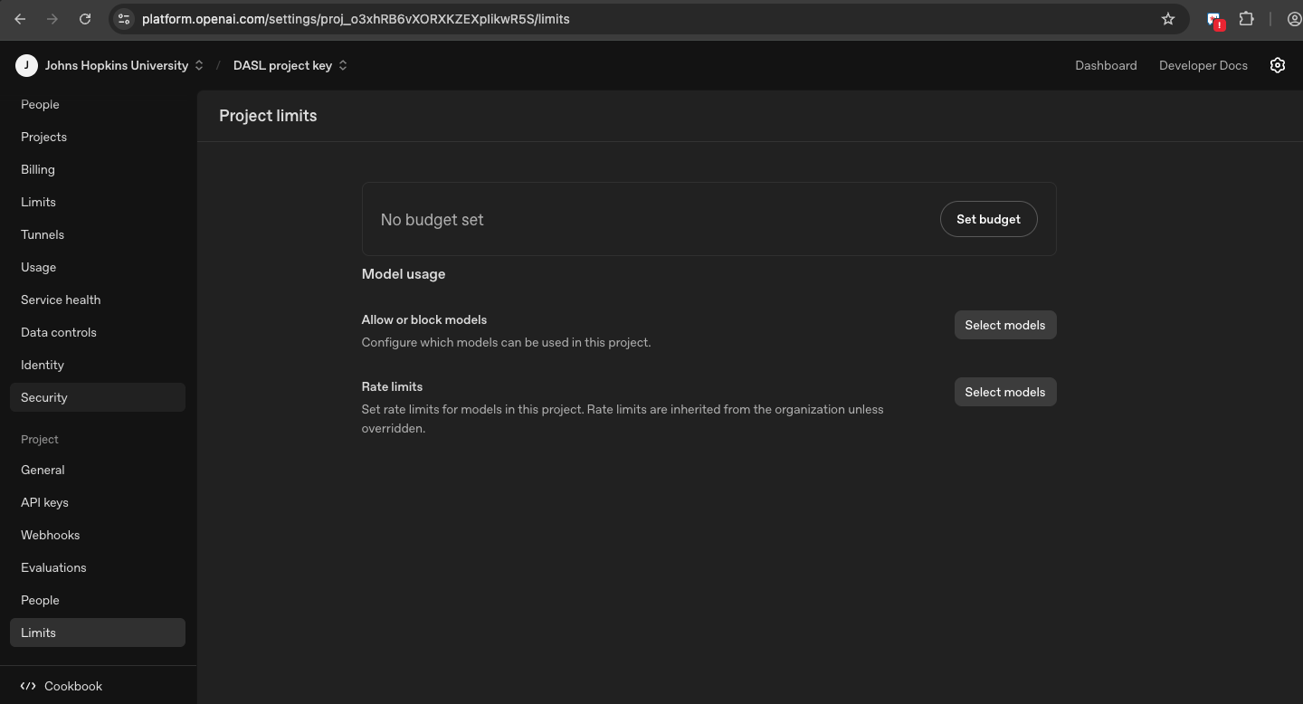
Task: Go back with browser back arrow
Action: coord(20,18)
